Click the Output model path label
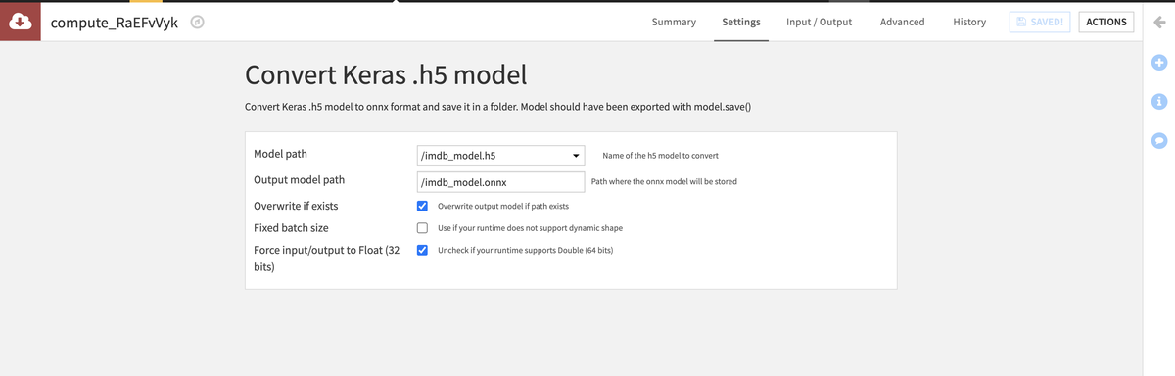 point(299,180)
